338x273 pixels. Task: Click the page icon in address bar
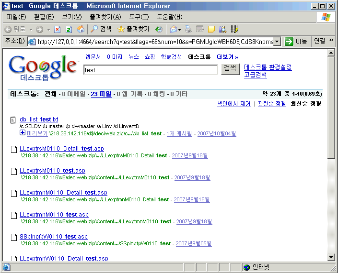32,42
